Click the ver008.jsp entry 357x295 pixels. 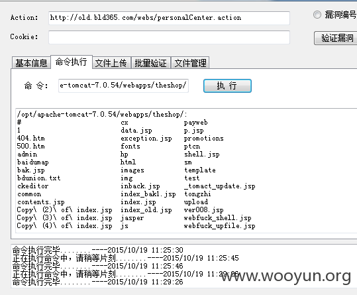pyautogui.click(x=204, y=210)
